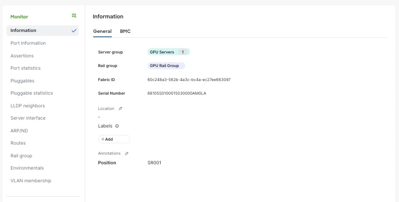399x202 pixels.
Task: Select the serial number 68105S0100015030000AM0LA
Action: (176, 93)
